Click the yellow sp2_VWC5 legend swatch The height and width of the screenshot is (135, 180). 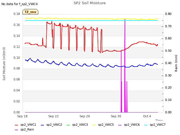click(94, 125)
